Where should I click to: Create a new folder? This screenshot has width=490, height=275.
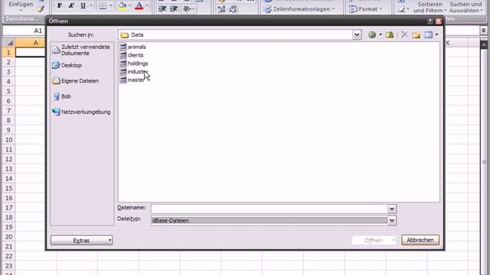[x=416, y=35]
